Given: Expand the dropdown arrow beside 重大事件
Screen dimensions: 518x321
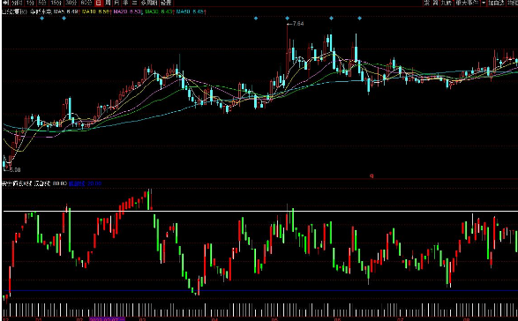Looking at the screenshot, I should click(484, 3).
